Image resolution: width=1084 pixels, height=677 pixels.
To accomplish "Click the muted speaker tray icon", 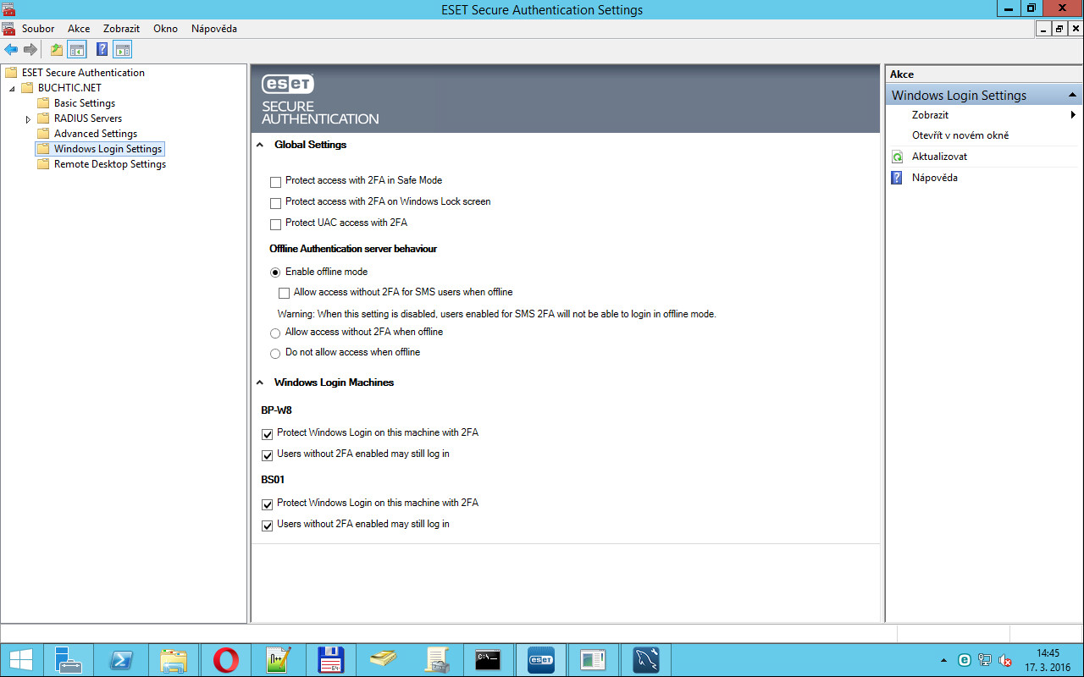I will (x=1005, y=660).
